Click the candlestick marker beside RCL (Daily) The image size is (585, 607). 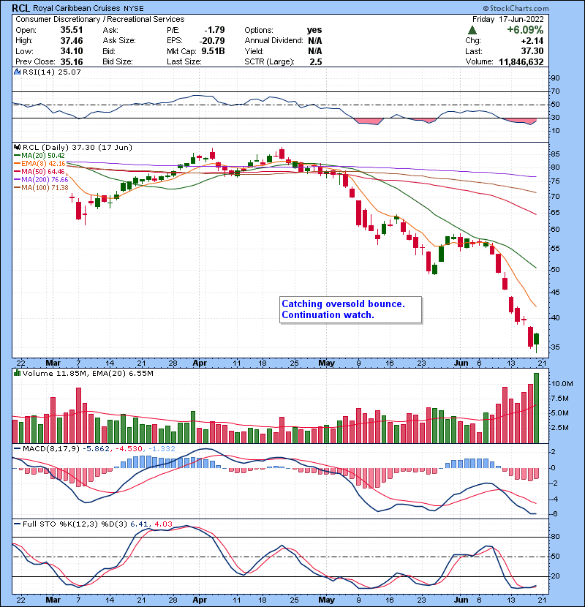pyautogui.click(x=18, y=146)
